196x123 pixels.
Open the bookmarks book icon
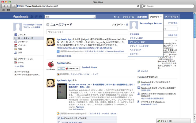point(3,10)
